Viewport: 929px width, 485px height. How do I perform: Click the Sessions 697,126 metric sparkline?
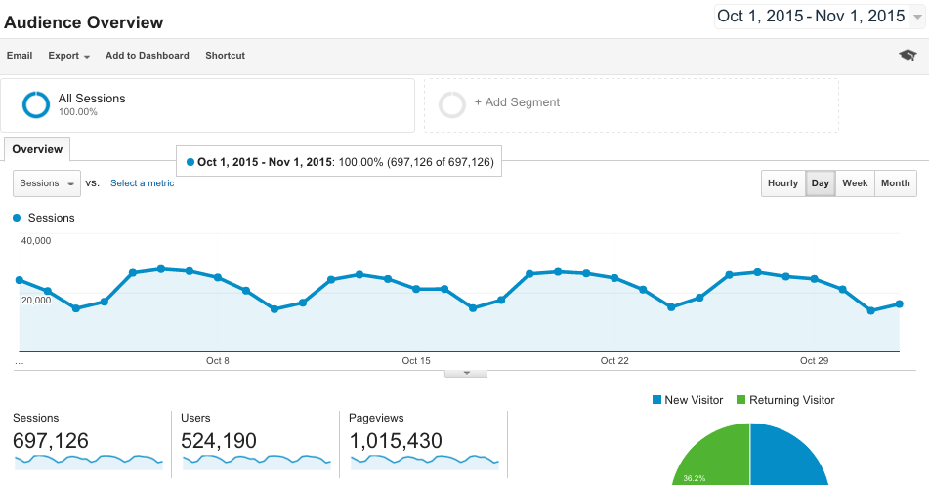coord(88,462)
